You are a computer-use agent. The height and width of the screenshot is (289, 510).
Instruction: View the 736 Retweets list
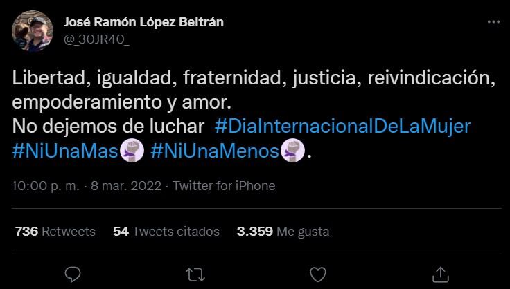55,232
